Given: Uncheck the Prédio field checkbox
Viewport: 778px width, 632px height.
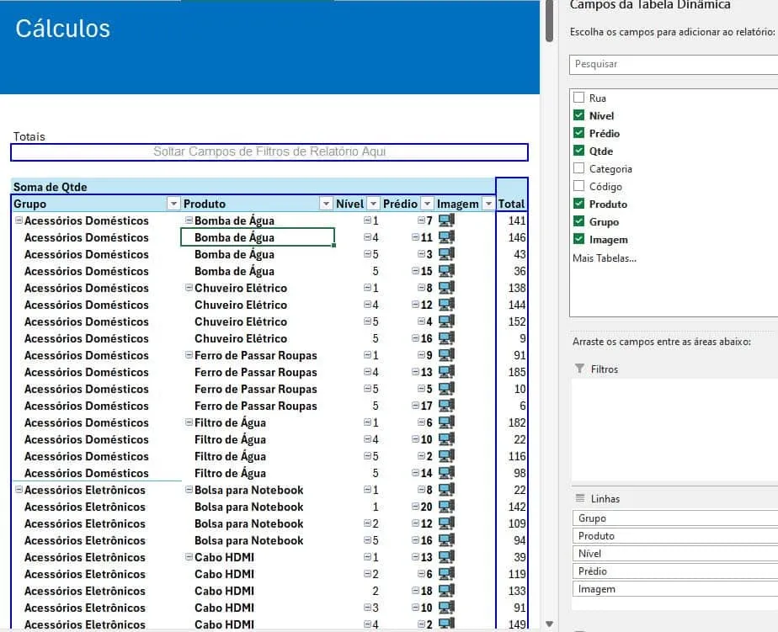Looking at the screenshot, I should pyautogui.click(x=578, y=133).
